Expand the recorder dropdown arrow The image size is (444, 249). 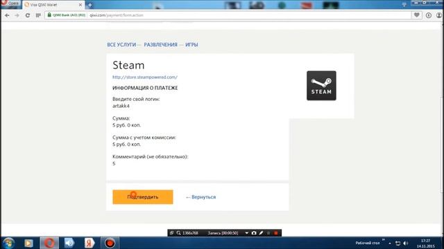pos(247,233)
